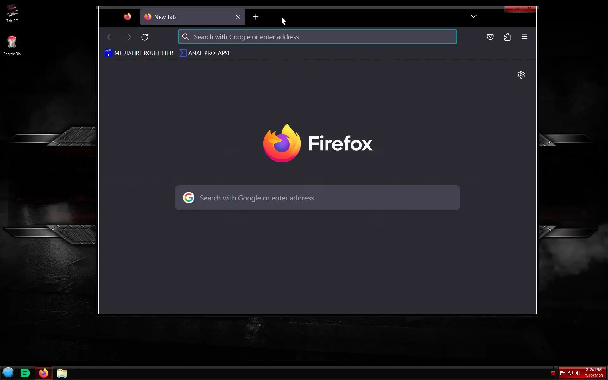The height and width of the screenshot is (380, 608).
Task: Click the volume speaker tray icon
Action: pos(578,373)
